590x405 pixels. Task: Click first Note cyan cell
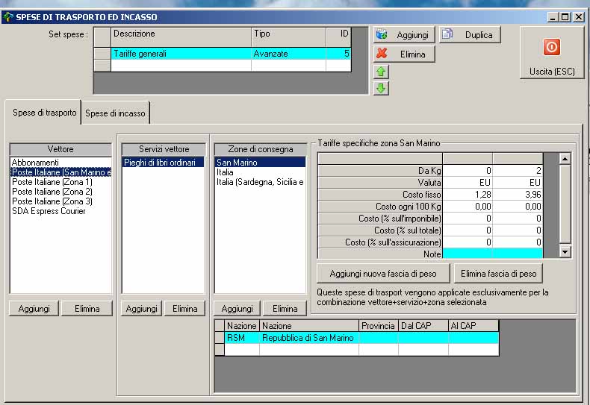(x=468, y=254)
